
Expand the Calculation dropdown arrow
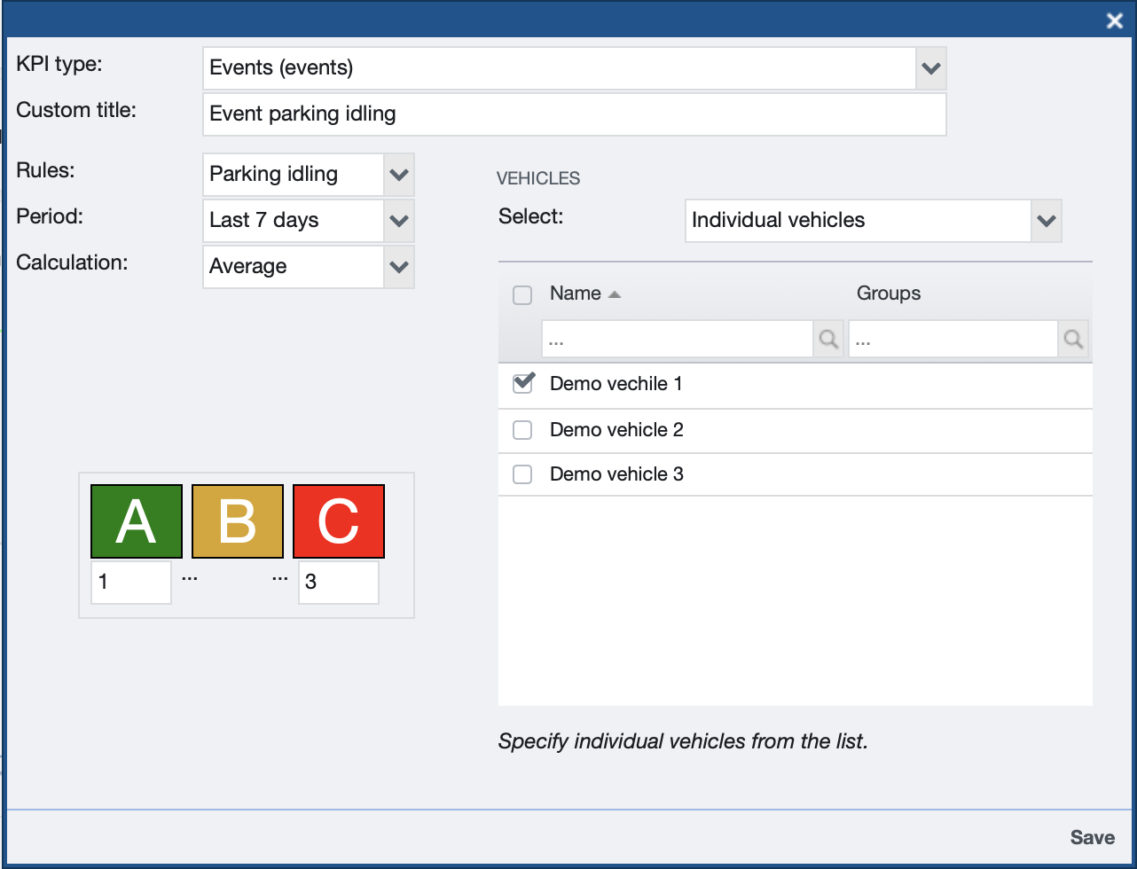(399, 267)
